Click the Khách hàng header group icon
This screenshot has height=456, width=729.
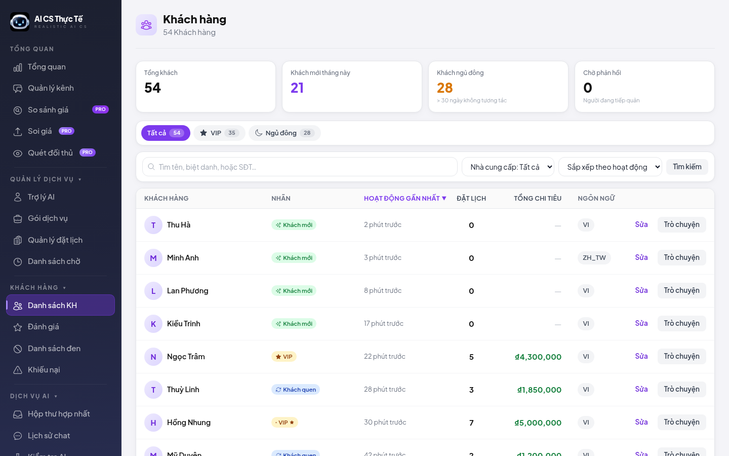[146, 25]
